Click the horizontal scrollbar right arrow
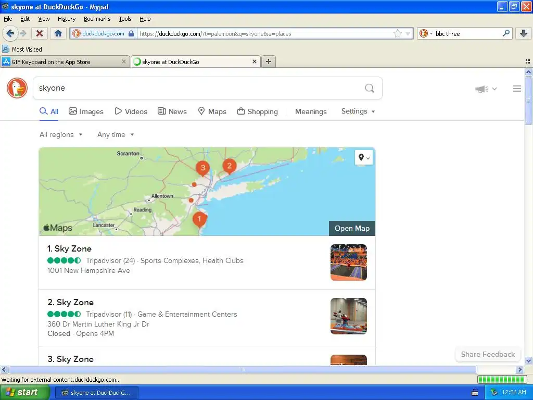The height and width of the screenshot is (400, 533). [x=520, y=369]
